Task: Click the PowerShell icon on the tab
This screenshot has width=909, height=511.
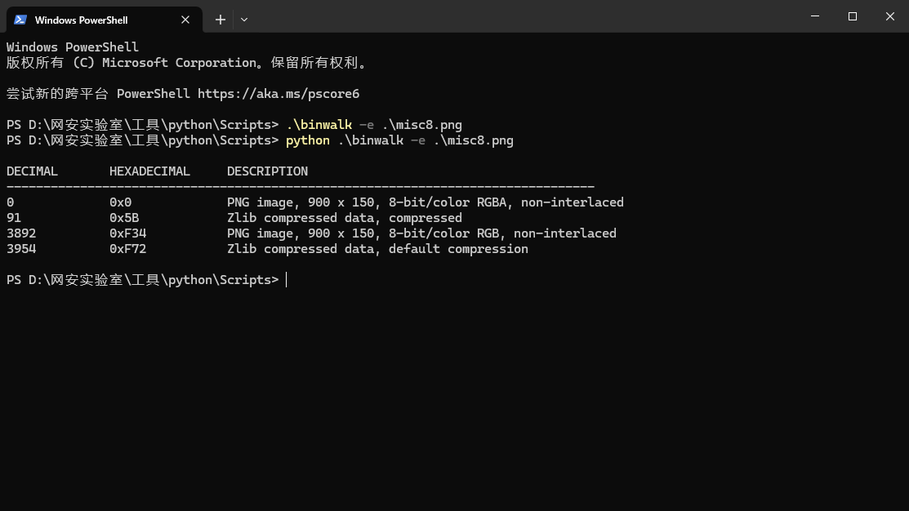Action: coord(20,20)
